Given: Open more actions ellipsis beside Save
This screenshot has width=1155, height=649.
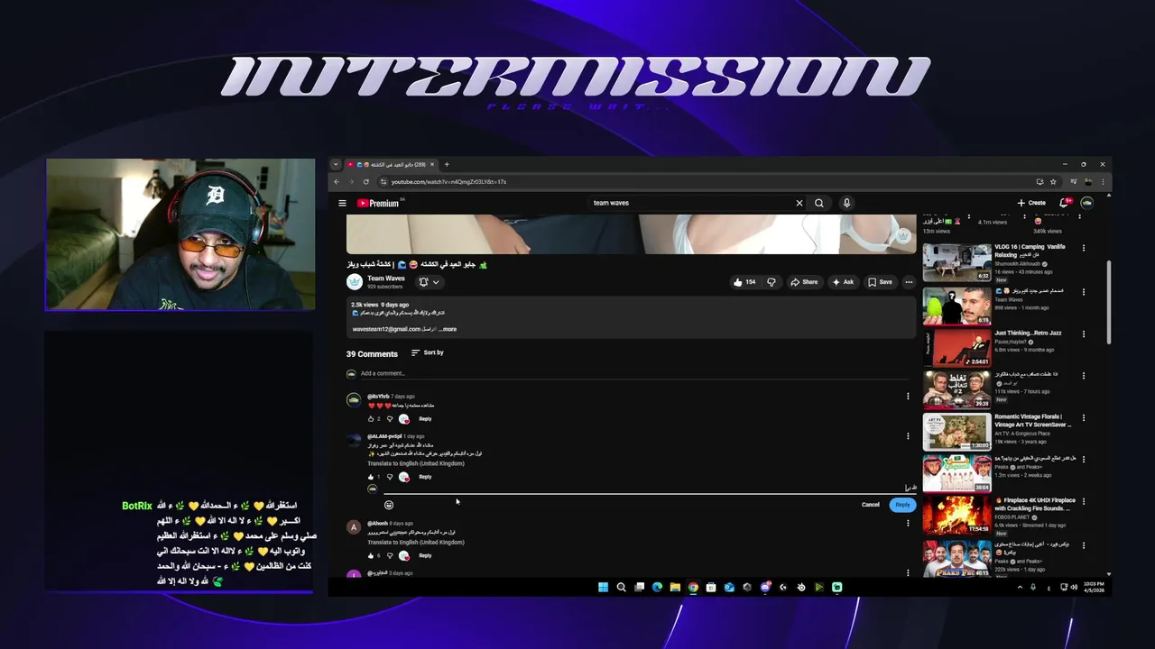Looking at the screenshot, I should [x=909, y=282].
